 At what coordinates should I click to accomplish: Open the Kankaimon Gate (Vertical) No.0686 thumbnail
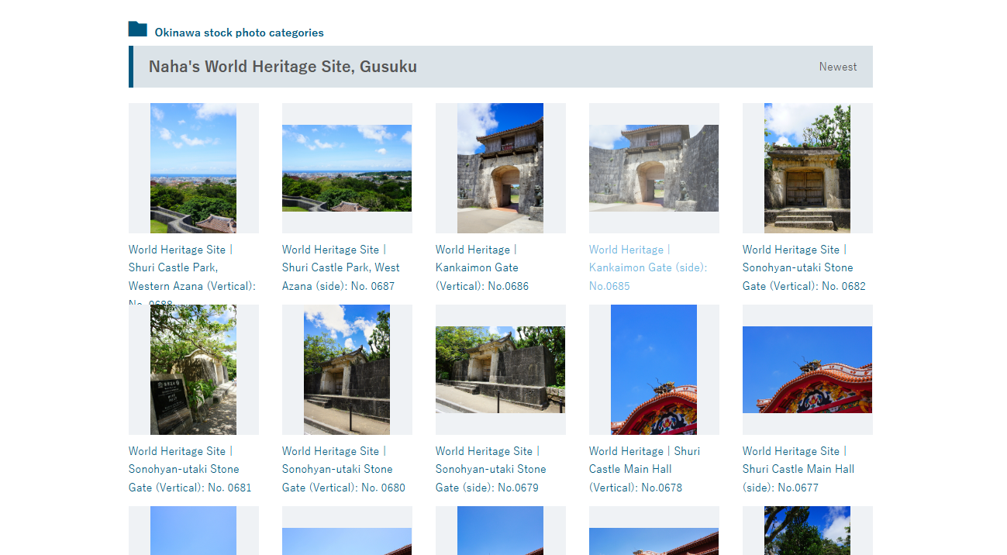point(501,168)
